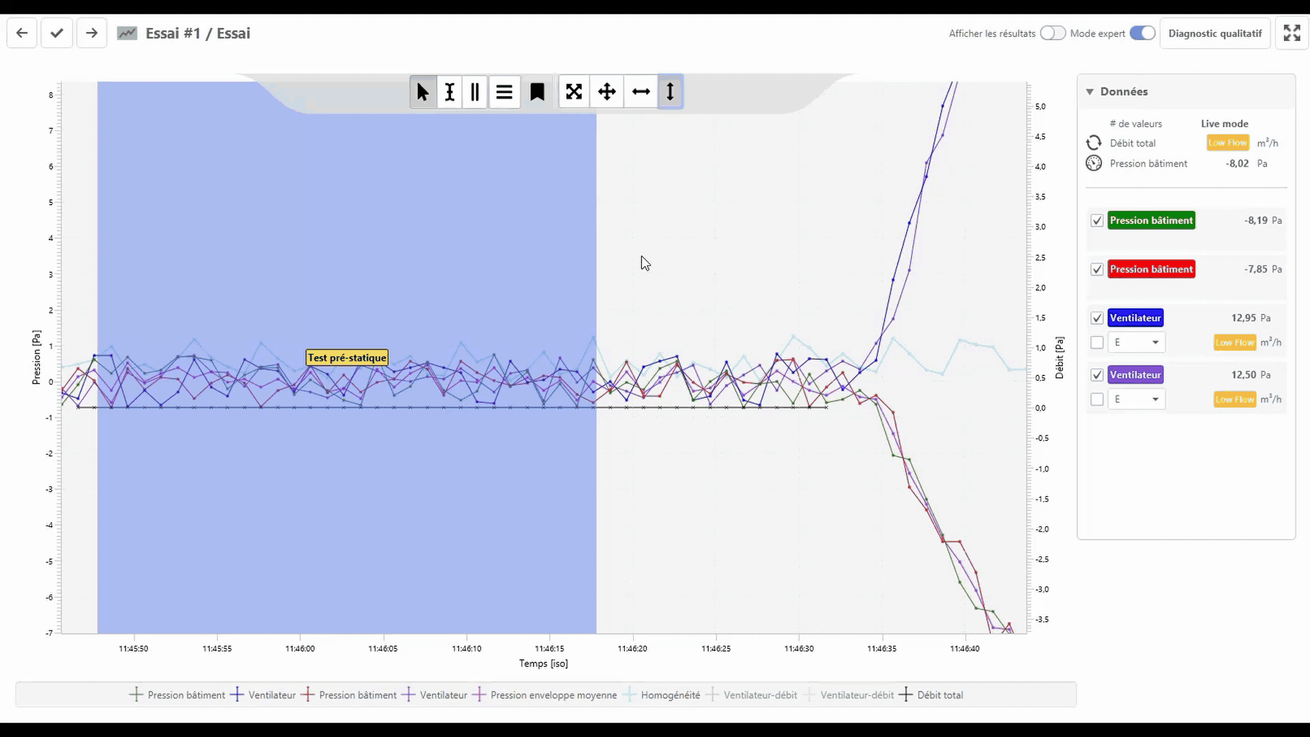Image resolution: width=1310 pixels, height=737 pixels.
Task: Select the horizontal-only pan tool
Action: (641, 92)
